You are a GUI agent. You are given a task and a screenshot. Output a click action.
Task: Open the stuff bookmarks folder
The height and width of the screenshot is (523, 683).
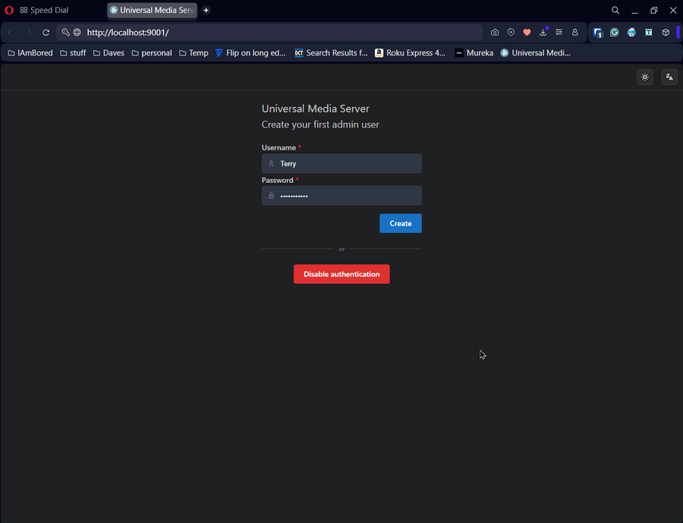(x=73, y=52)
